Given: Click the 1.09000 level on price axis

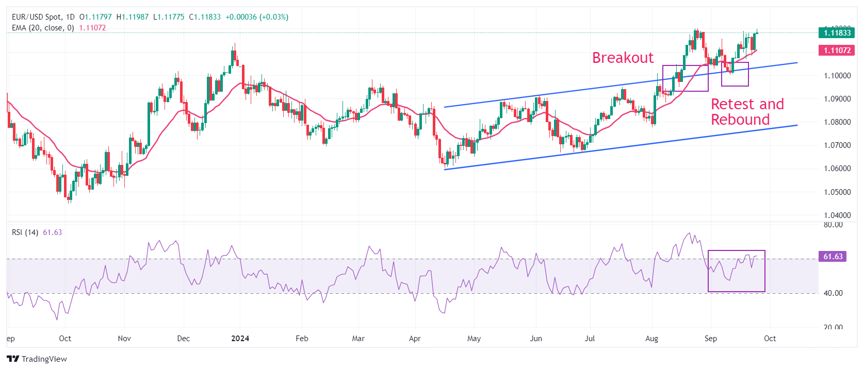Looking at the screenshot, I should click(x=837, y=99).
